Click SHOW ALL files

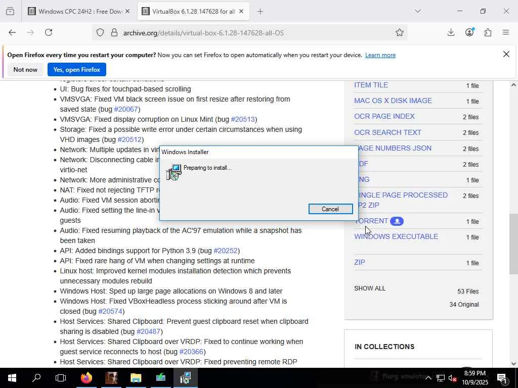(x=370, y=288)
